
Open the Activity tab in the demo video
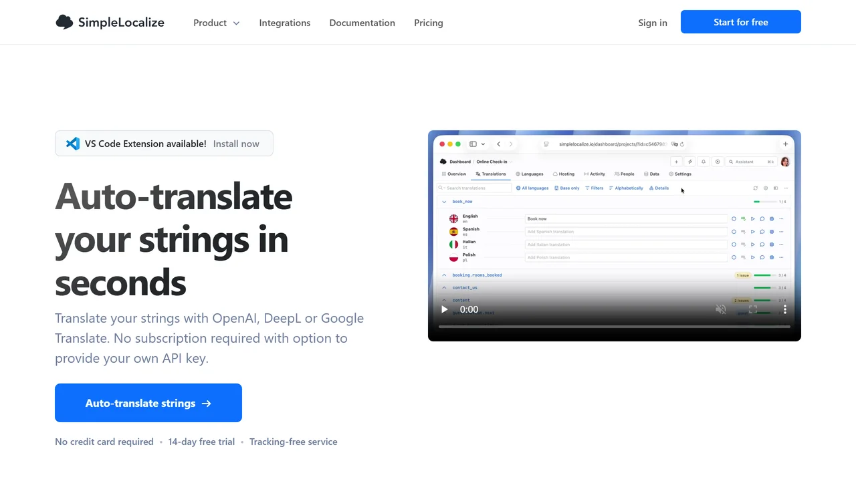[595, 174]
